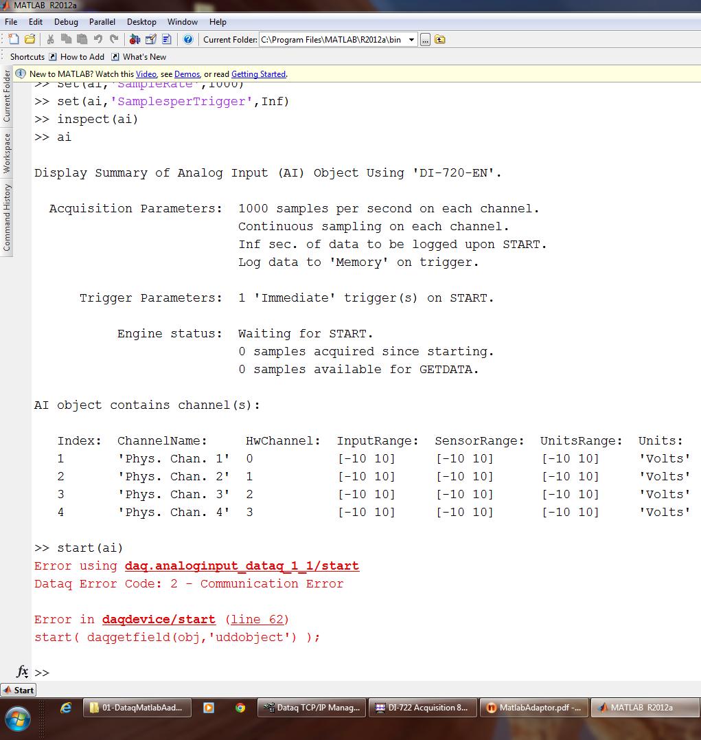Click the 'start(ai)' command text
Screen dimensions: 701x740
[x=90, y=548]
